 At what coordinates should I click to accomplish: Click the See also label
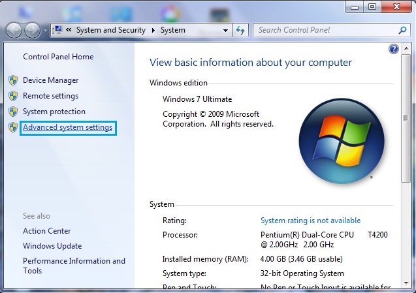coord(37,216)
